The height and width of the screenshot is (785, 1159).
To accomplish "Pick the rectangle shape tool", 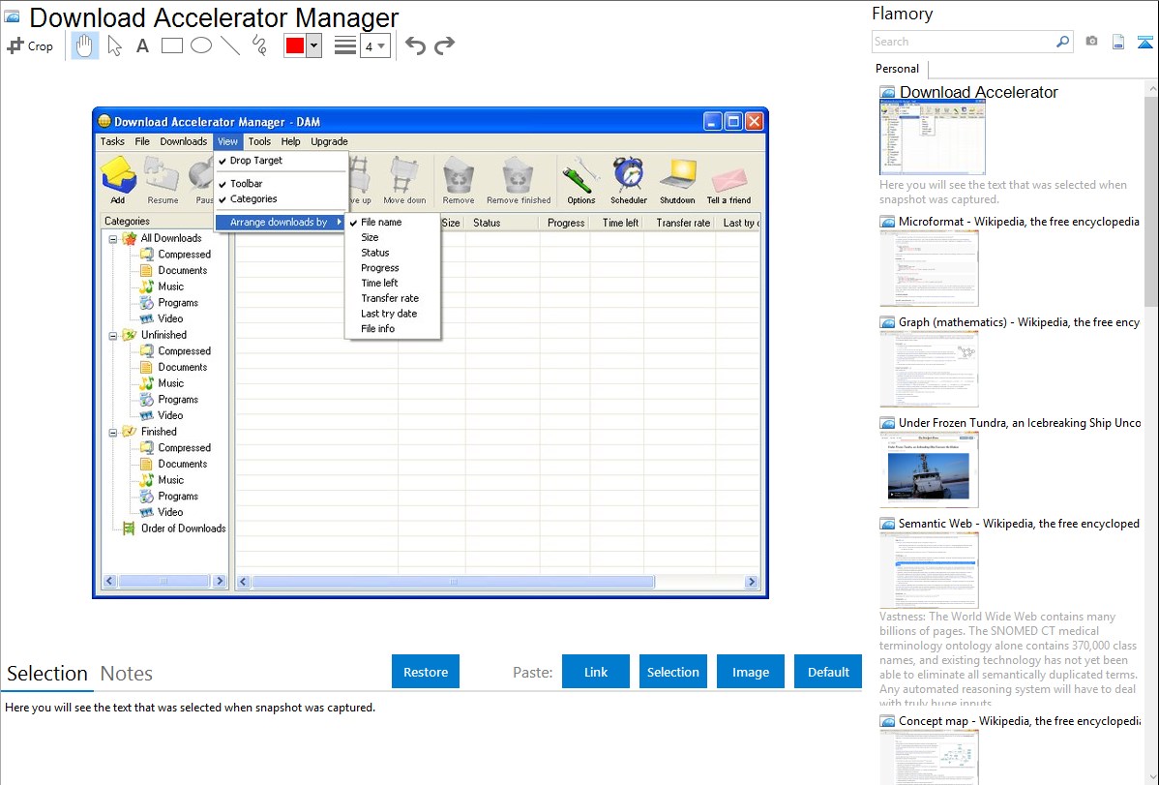I will click(171, 45).
